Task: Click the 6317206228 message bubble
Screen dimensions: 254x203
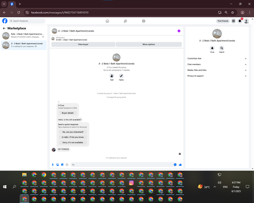Action: coord(63,149)
